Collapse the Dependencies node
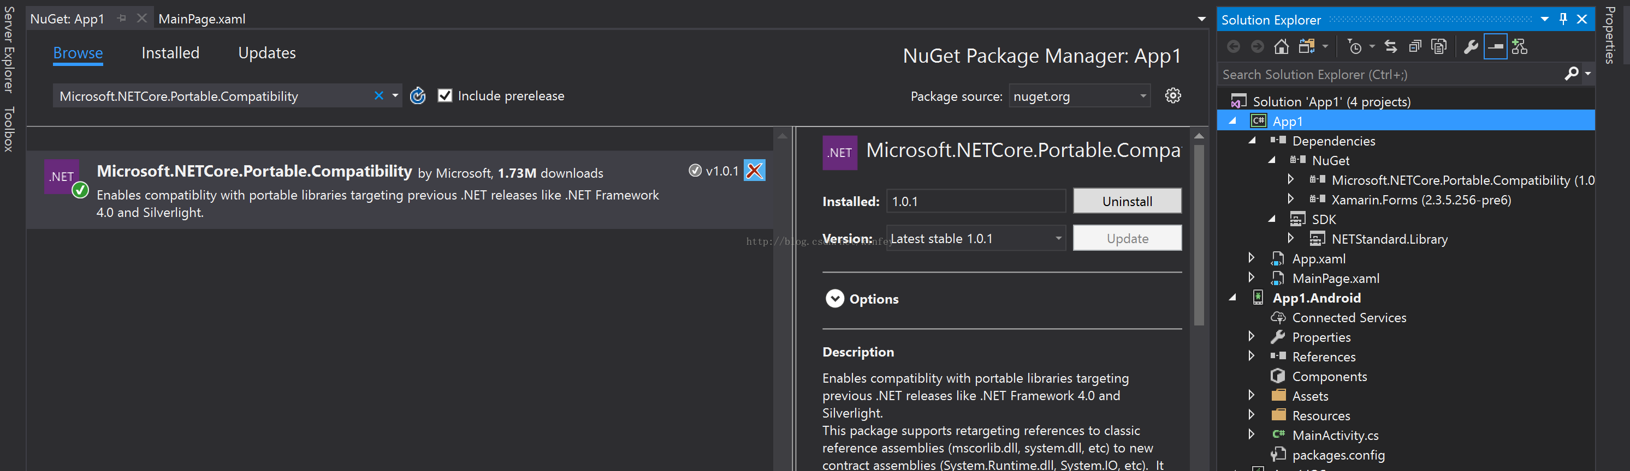 1252,140
